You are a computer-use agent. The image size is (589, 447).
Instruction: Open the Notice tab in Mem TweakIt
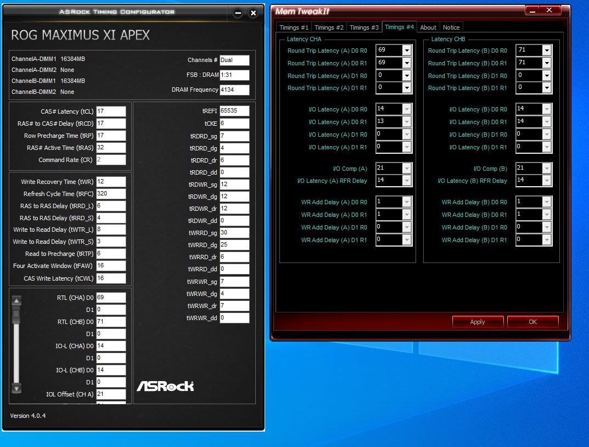(451, 27)
